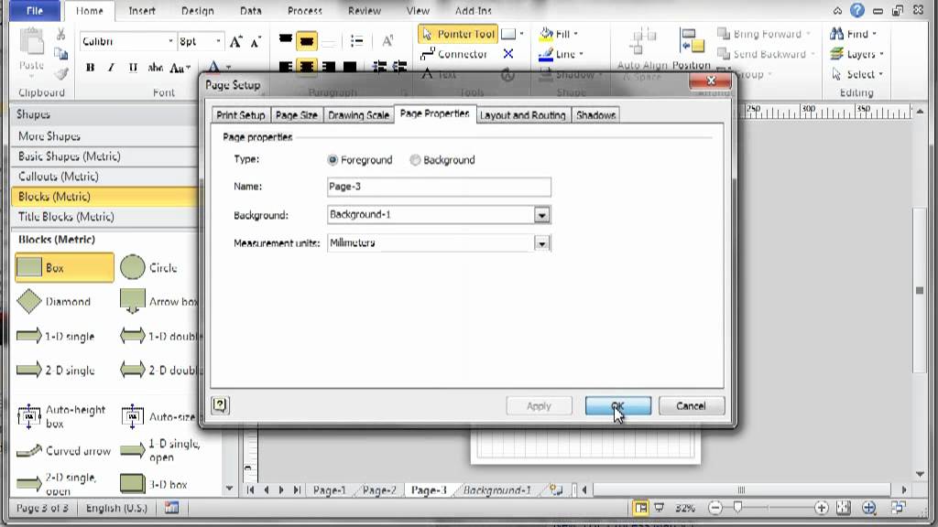Click the Page Setup dialog help icon
The width and height of the screenshot is (938, 527).
coord(220,405)
